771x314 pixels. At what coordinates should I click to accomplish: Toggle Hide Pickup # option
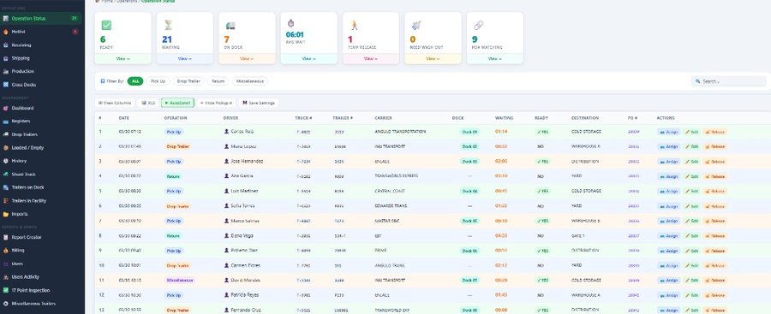click(216, 103)
